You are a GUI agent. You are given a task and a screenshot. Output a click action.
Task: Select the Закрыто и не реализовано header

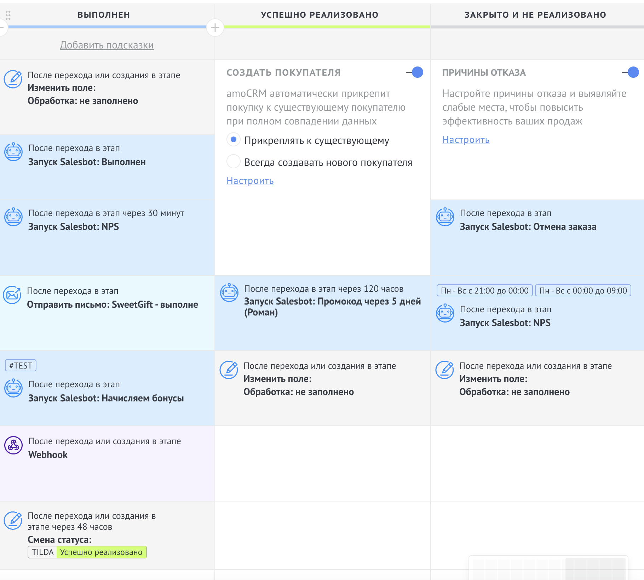(535, 15)
